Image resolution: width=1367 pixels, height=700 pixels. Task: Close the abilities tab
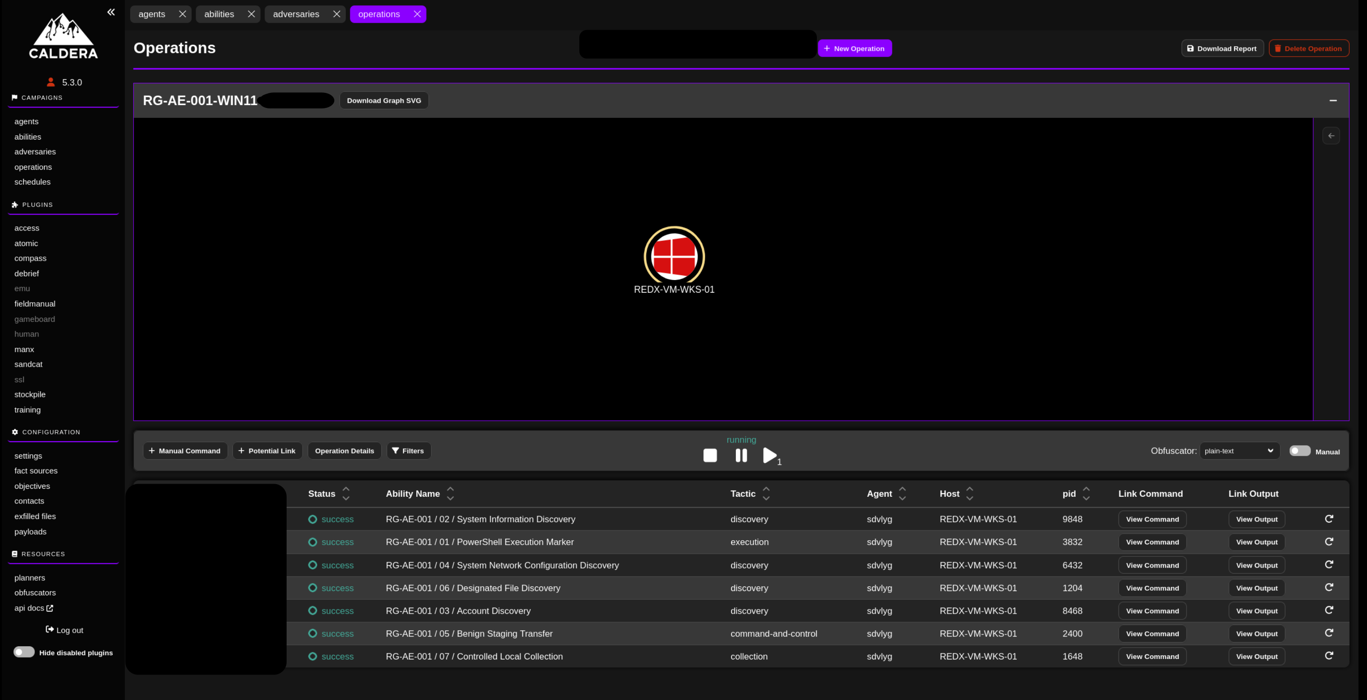click(x=252, y=14)
